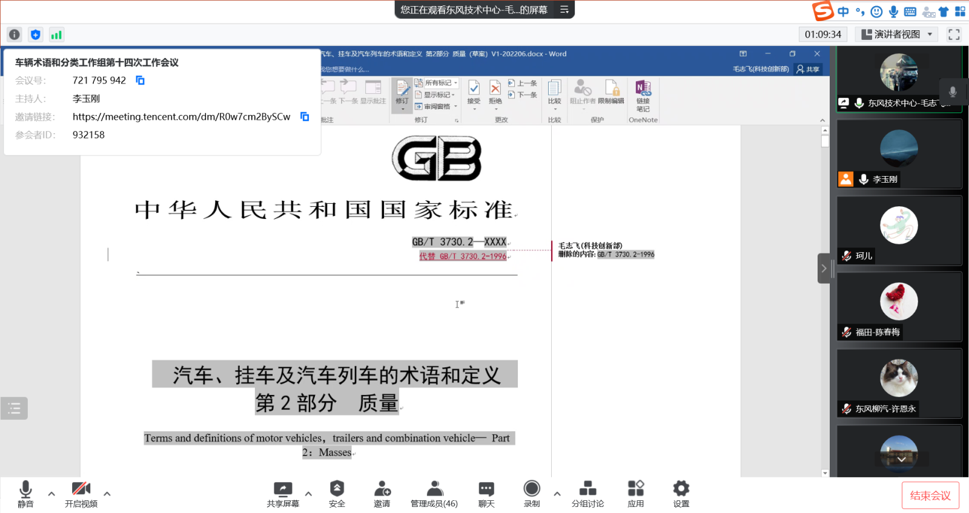Viewport: 969px width, 513px height.
Task: Enter full screen mode
Action: tap(954, 34)
